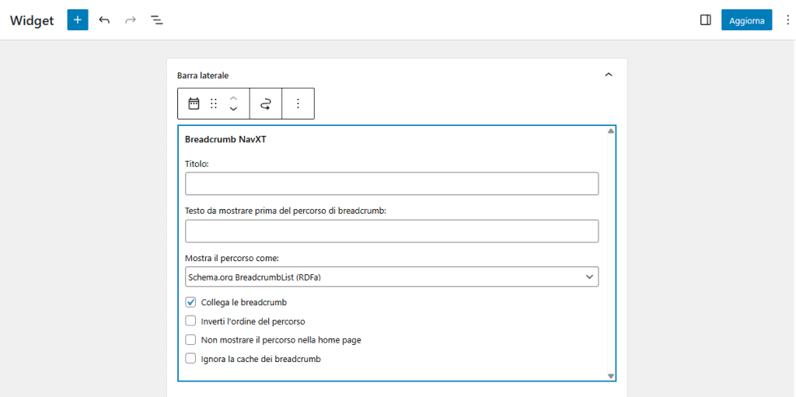This screenshot has height=397, width=796.
Task: Click into the Titolo input field
Action: (x=392, y=183)
